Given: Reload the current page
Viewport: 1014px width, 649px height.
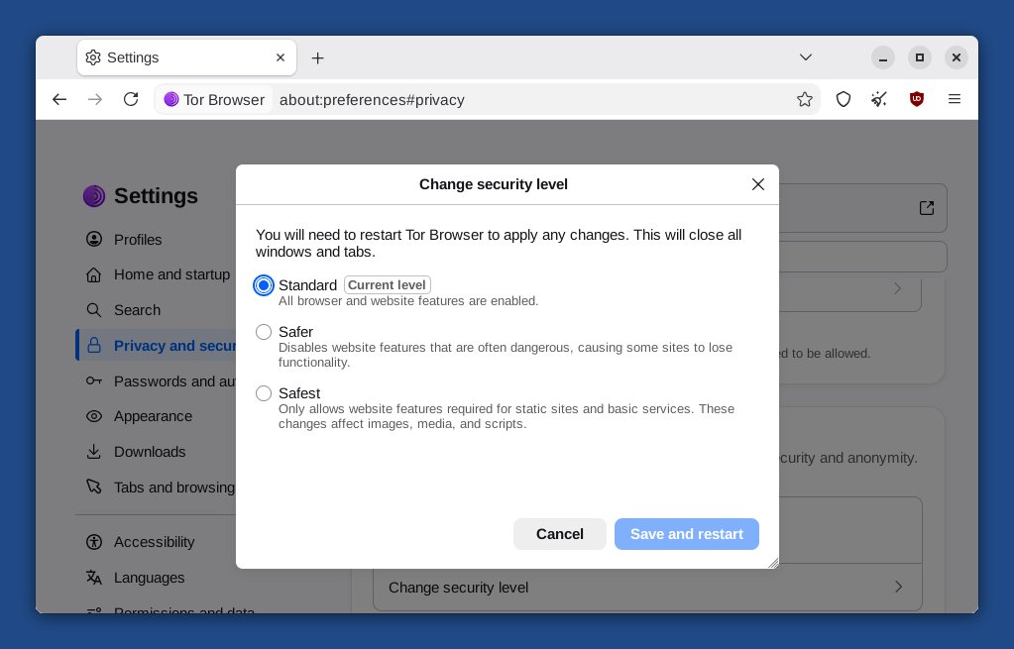Looking at the screenshot, I should point(131,99).
